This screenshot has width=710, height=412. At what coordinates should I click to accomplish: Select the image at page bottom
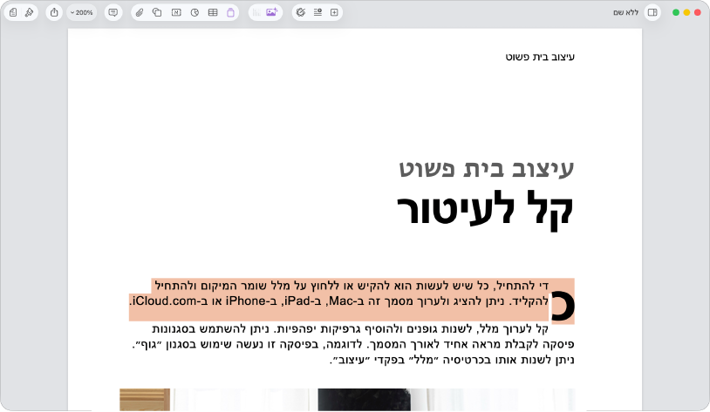[x=347, y=399]
